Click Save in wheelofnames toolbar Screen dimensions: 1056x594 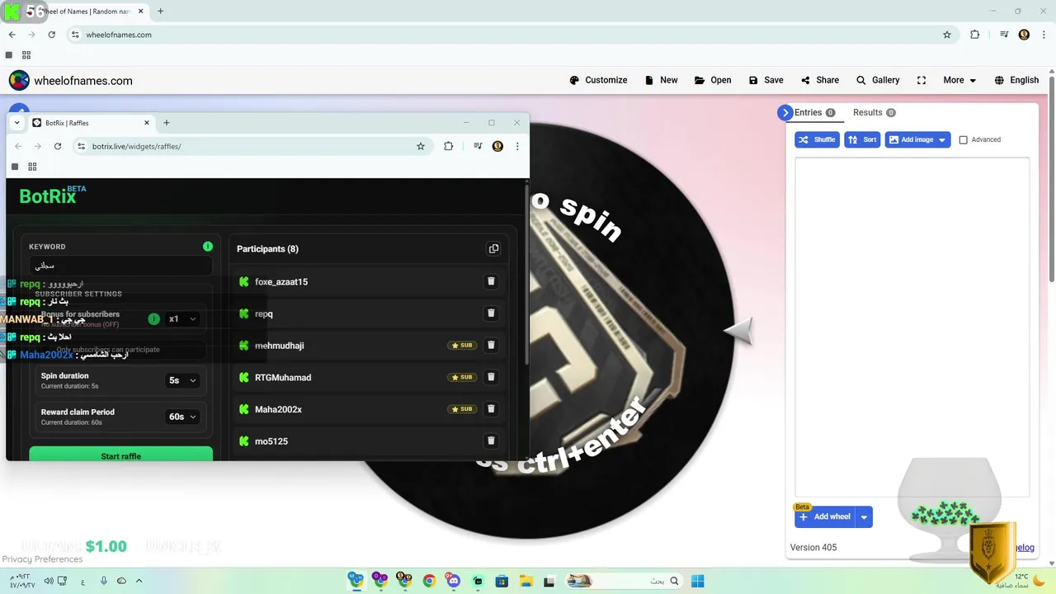pyautogui.click(x=766, y=80)
